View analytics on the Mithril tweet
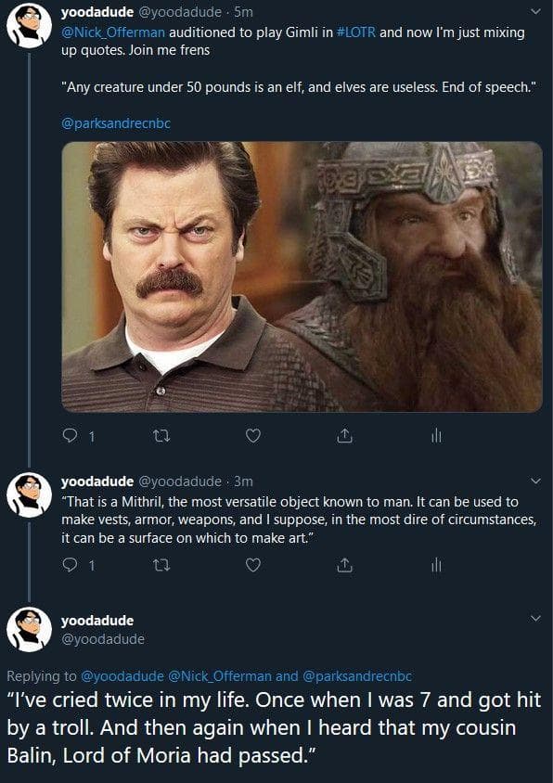 [436, 563]
